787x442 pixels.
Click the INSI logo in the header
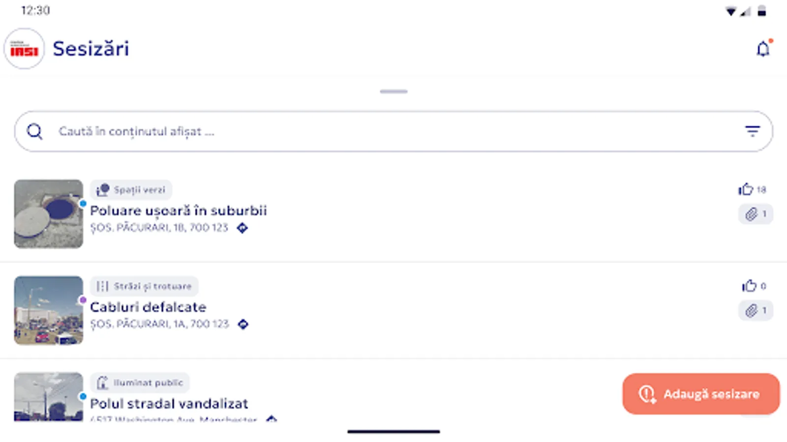[x=23, y=49]
